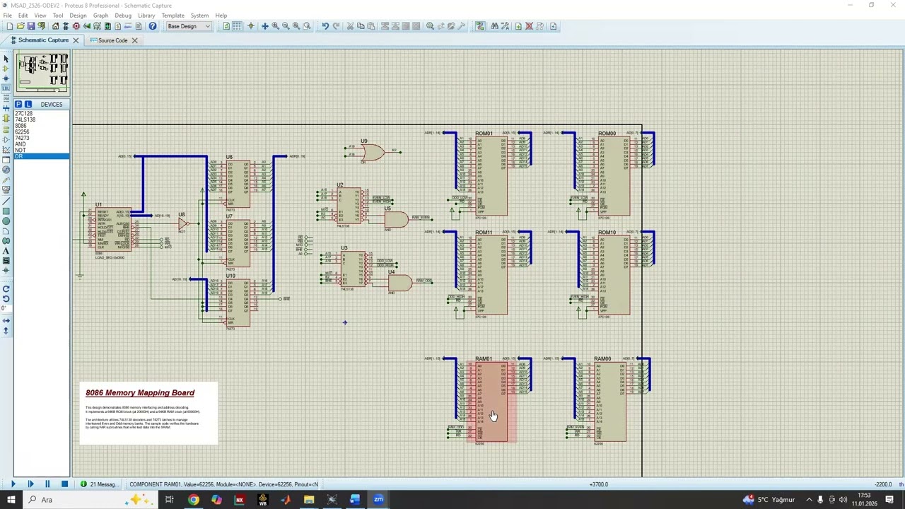
Task: Open the 21 Messages log indicator
Action: [98, 484]
